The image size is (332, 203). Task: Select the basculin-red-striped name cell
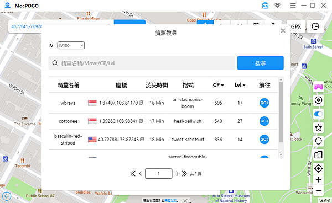point(68,140)
